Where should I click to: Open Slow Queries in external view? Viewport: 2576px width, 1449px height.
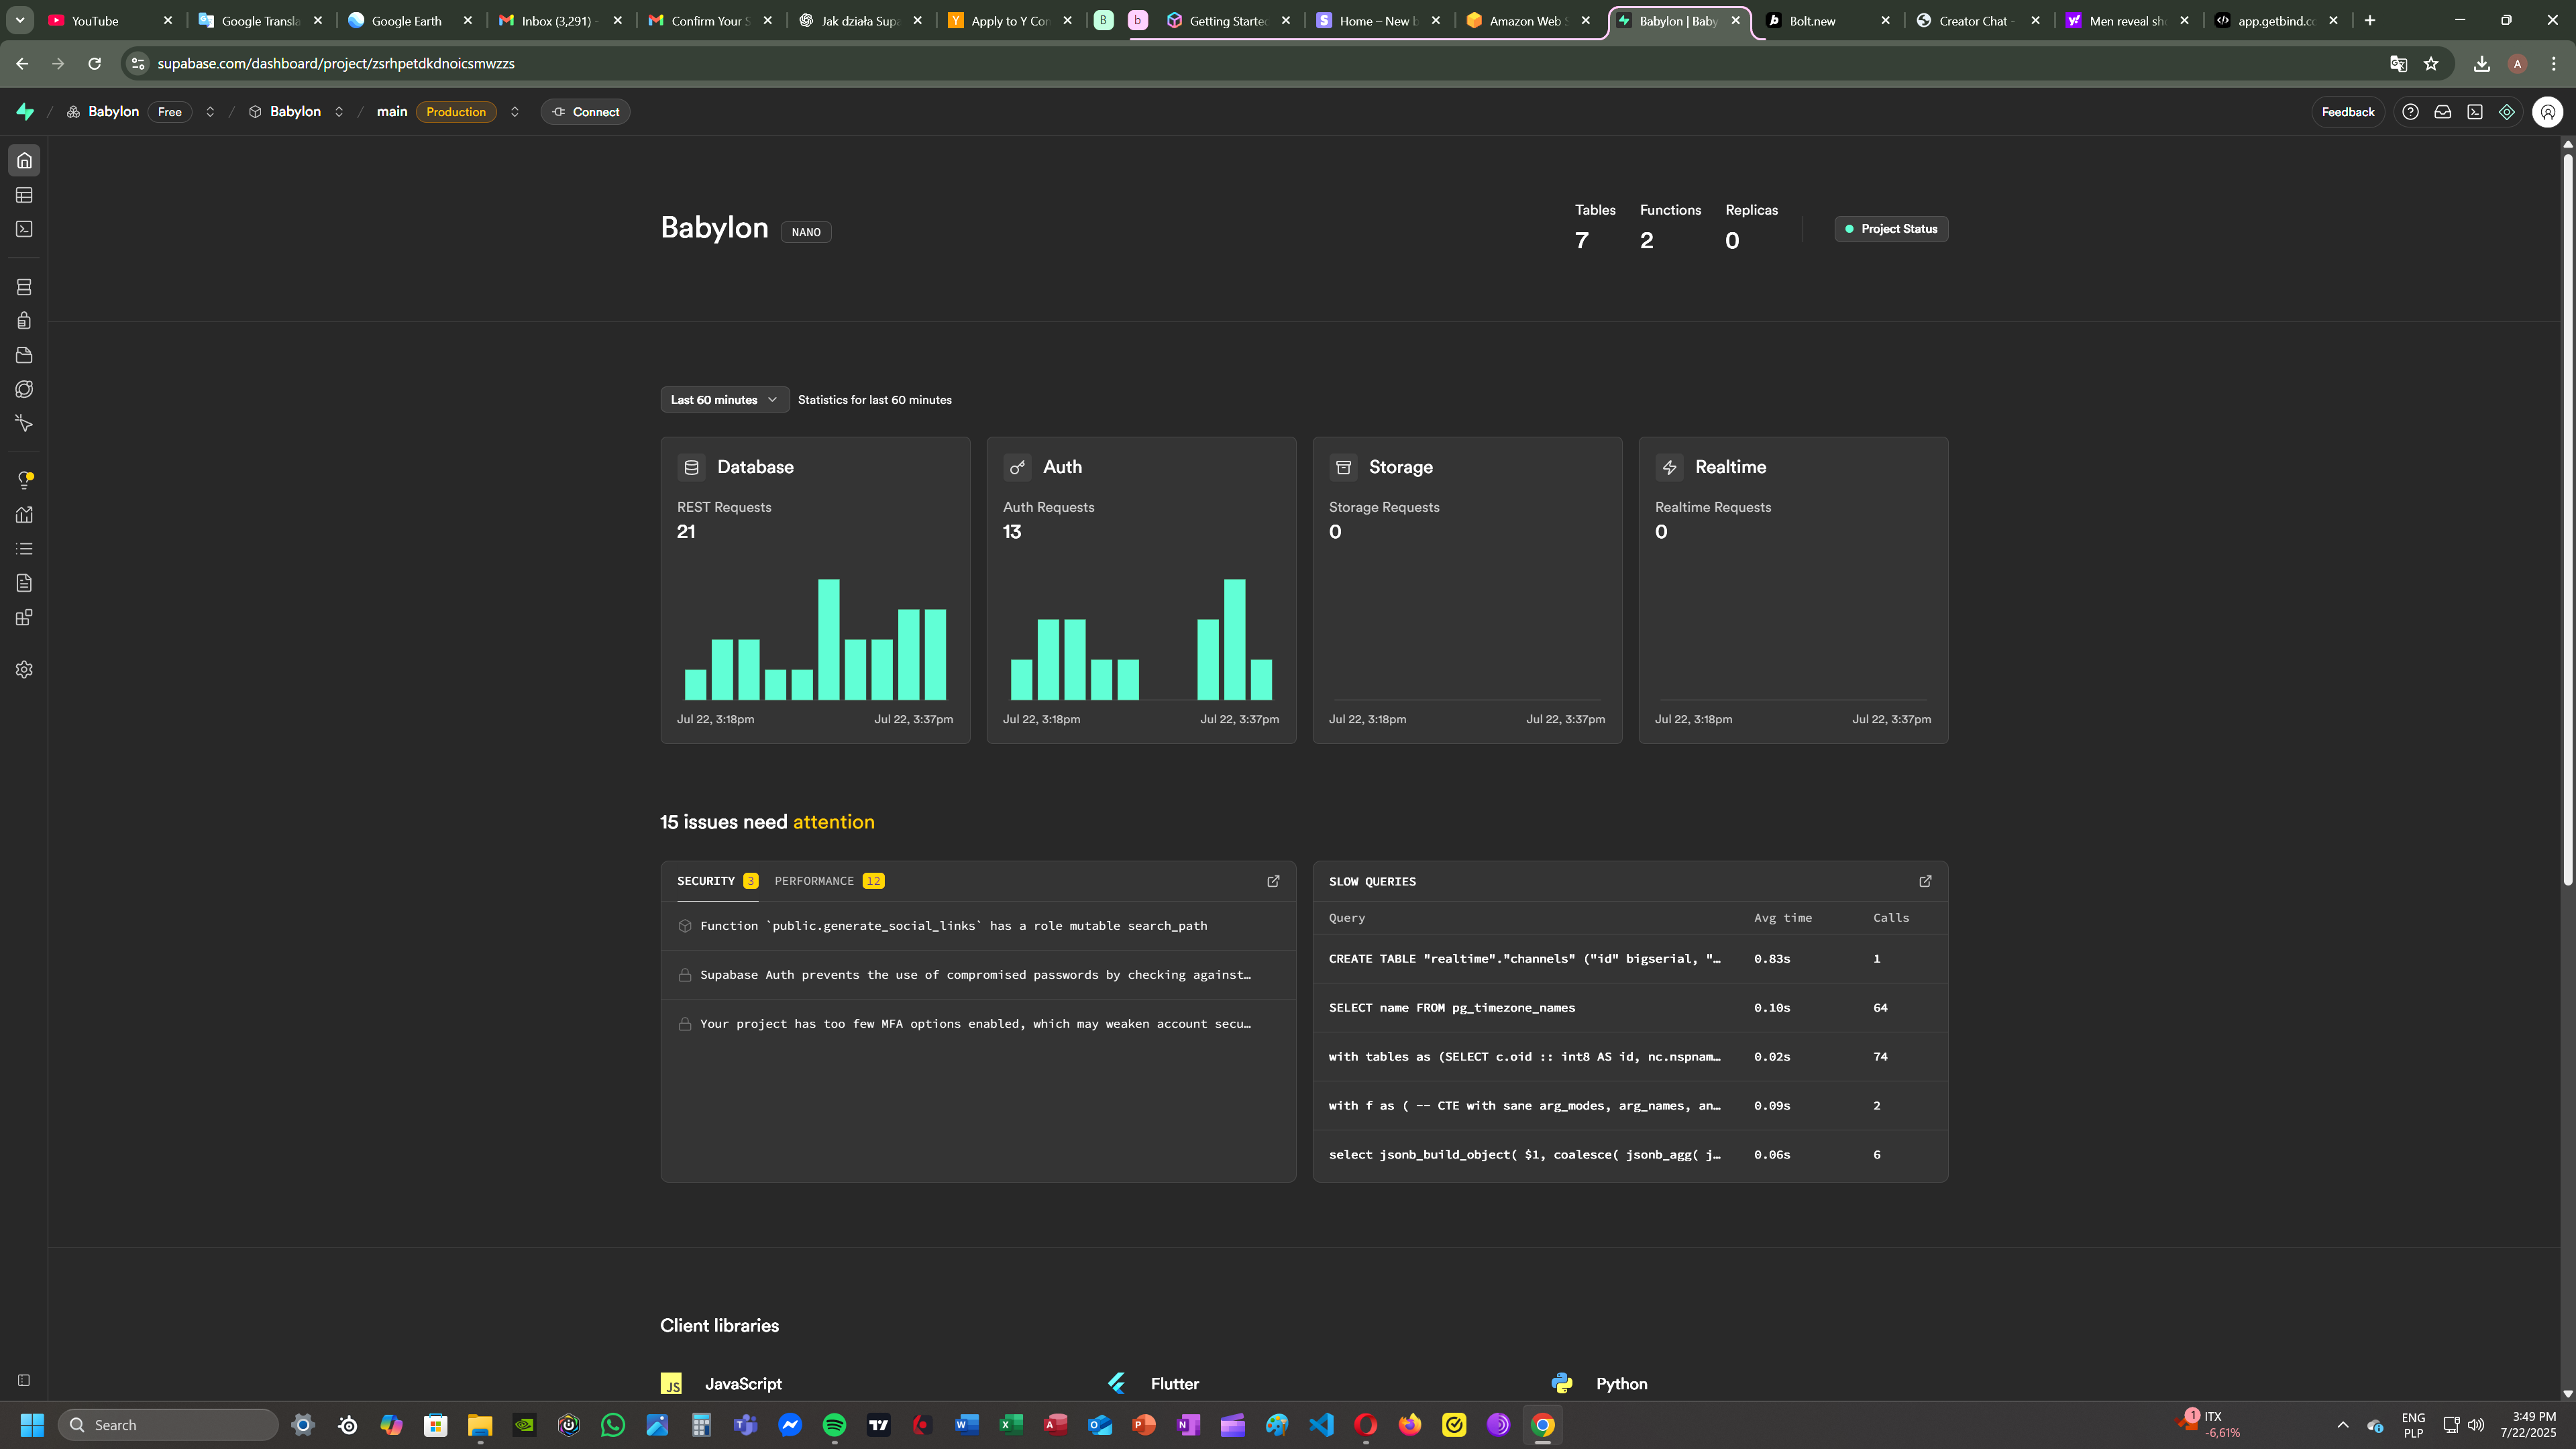[1925, 881]
